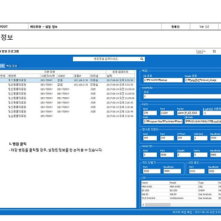Select BS-200 in the LIS Name column
The width and height of the screenshot is (221, 221).
click(x=145, y=191)
